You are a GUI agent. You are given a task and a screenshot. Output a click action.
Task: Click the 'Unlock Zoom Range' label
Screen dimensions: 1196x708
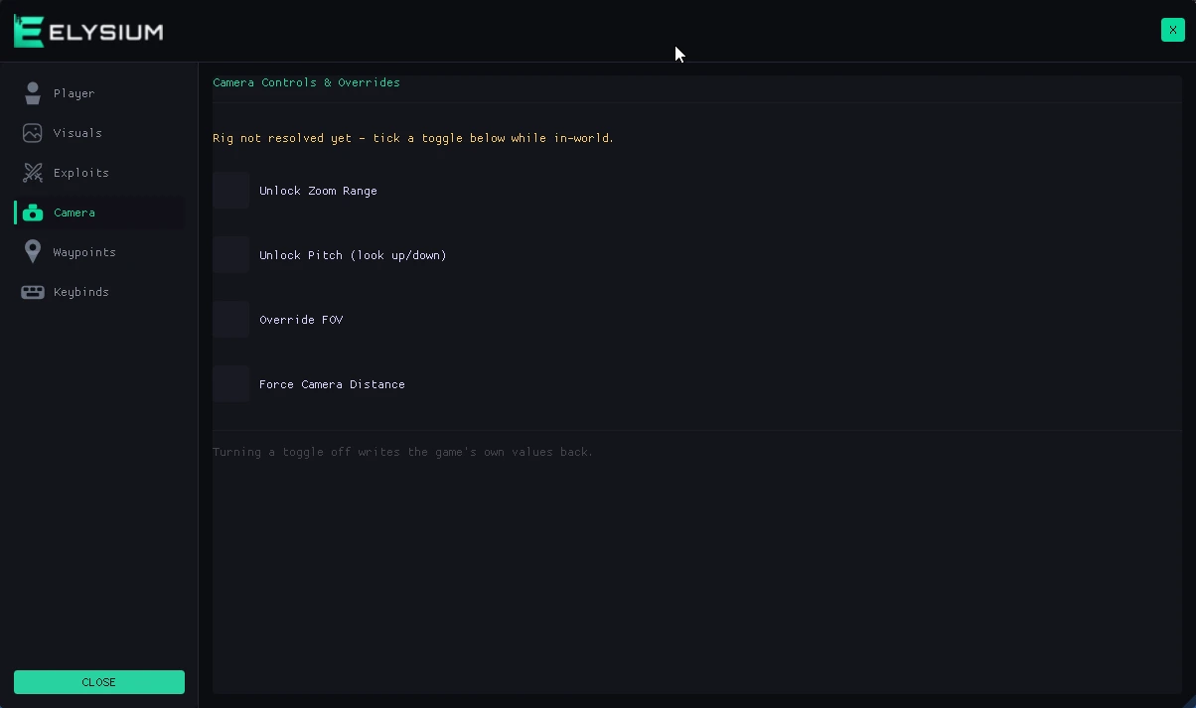tap(318, 191)
